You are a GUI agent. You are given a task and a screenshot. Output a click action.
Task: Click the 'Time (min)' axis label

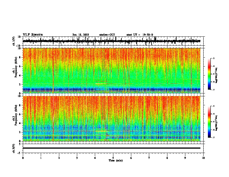coord(116,161)
